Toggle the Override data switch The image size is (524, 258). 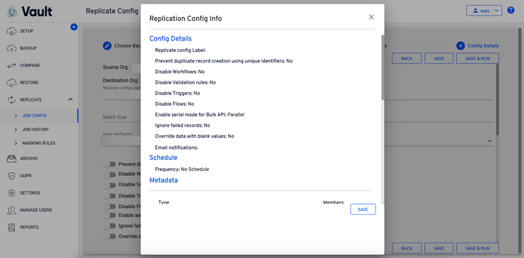point(111,236)
